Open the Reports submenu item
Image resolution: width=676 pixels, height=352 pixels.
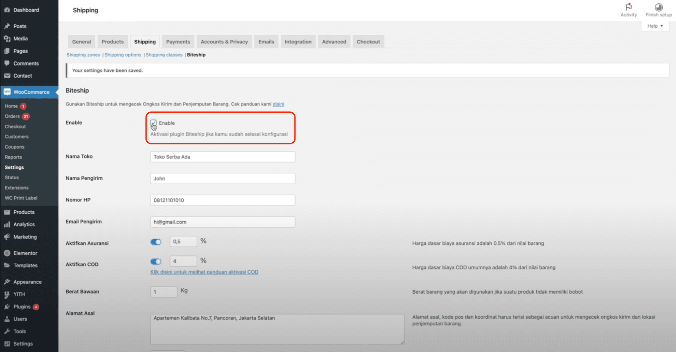[13, 157]
